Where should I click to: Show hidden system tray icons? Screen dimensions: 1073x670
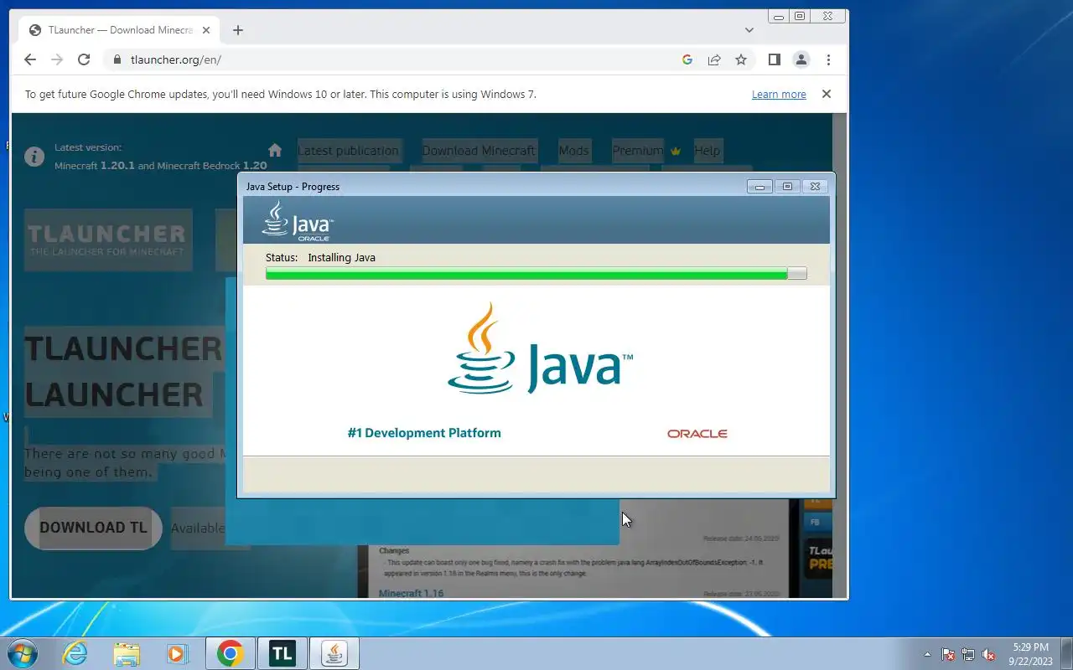[927, 654]
